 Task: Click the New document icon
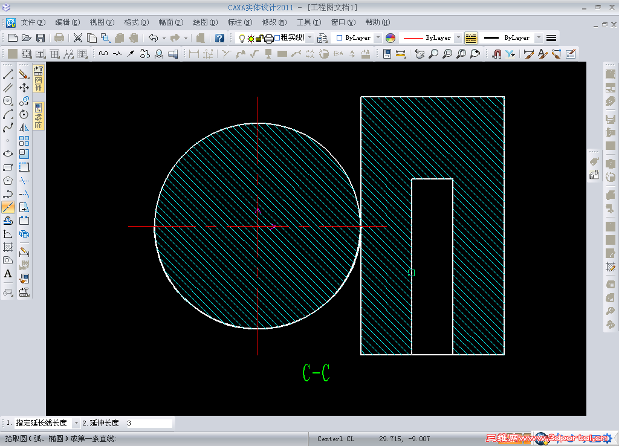click(x=13, y=38)
